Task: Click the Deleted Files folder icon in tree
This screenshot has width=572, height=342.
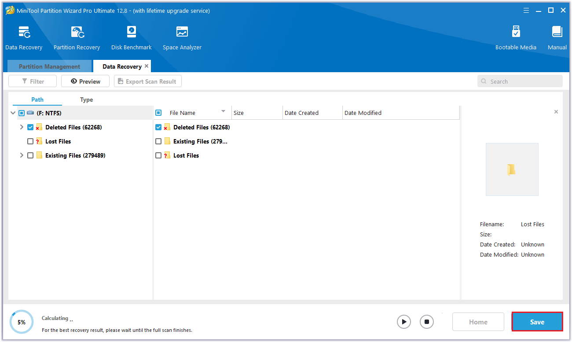Action: click(x=39, y=127)
